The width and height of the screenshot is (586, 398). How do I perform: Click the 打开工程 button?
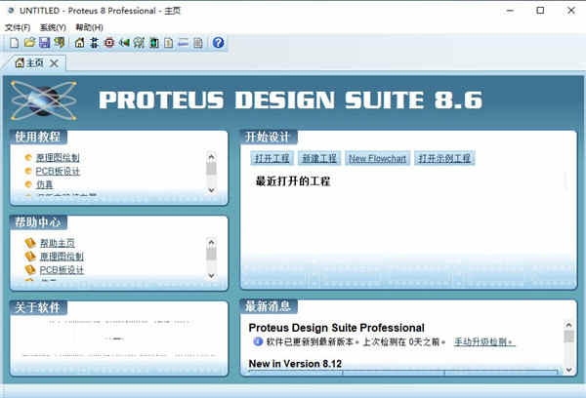pyautogui.click(x=272, y=158)
